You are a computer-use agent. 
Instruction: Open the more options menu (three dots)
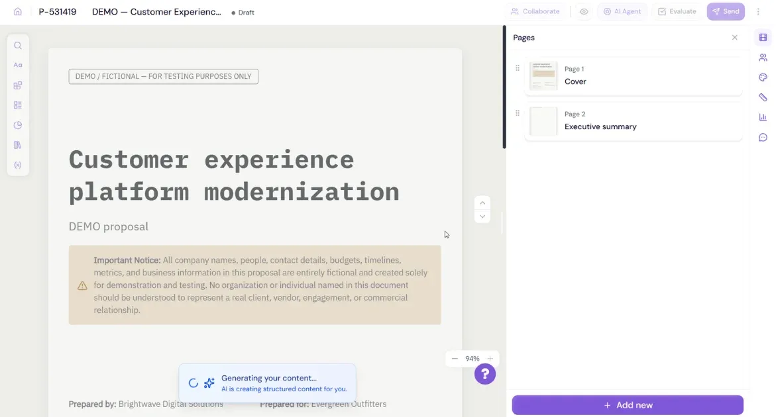tap(757, 11)
